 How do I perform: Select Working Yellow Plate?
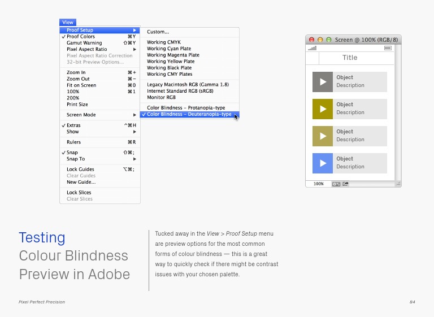(189, 62)
